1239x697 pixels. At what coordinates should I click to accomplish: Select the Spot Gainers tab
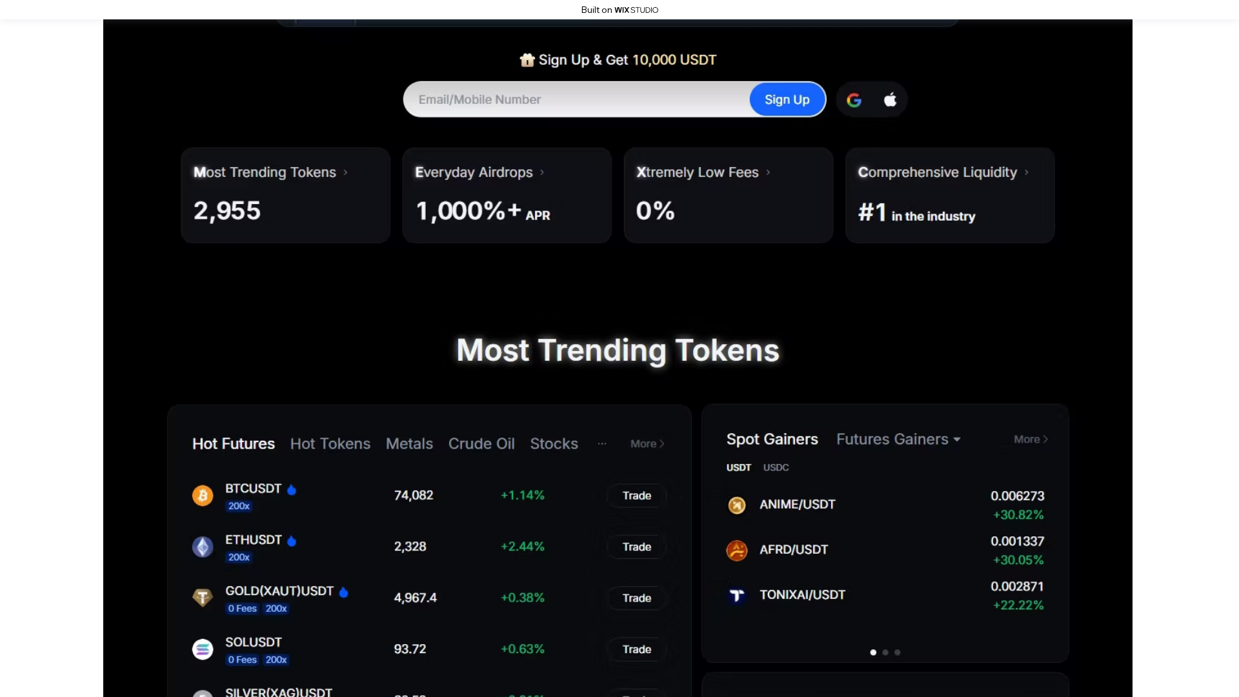pos(772,439)
